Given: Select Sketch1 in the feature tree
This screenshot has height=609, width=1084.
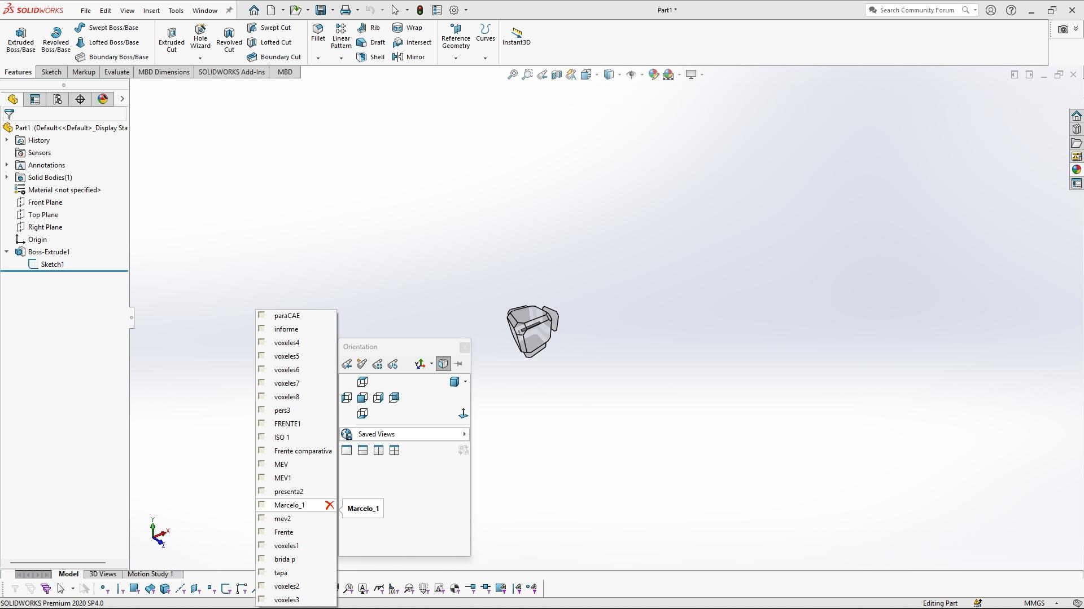Looking at the screenshot, I should [52, 264].
